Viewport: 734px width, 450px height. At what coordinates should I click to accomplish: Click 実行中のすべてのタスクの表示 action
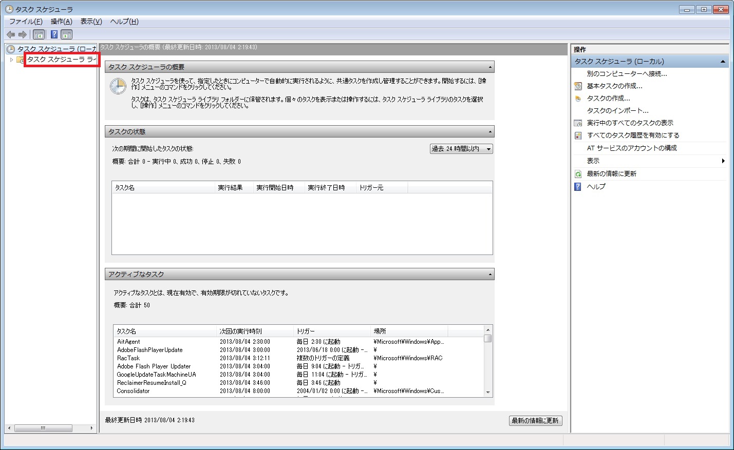click(x=630, y=123)
